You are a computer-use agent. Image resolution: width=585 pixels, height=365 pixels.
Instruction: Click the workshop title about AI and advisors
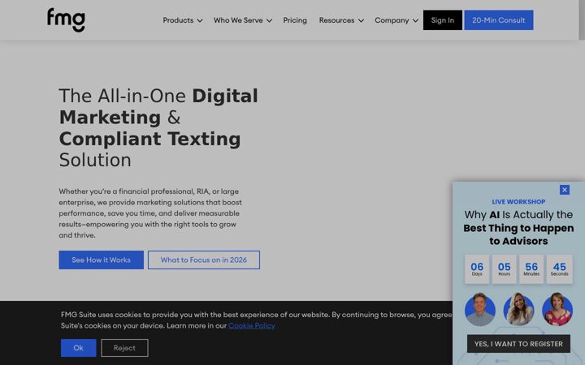coord(518,228)
